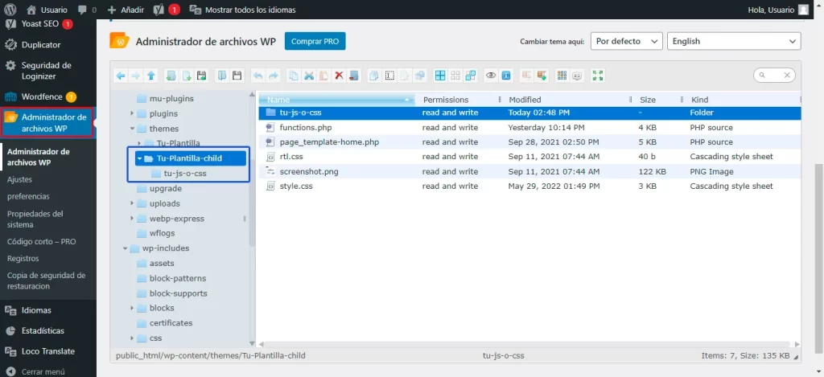This screenshot has width=824, height=377.
Task: Open the Ajustes submenu link
Action: point(19,179)
